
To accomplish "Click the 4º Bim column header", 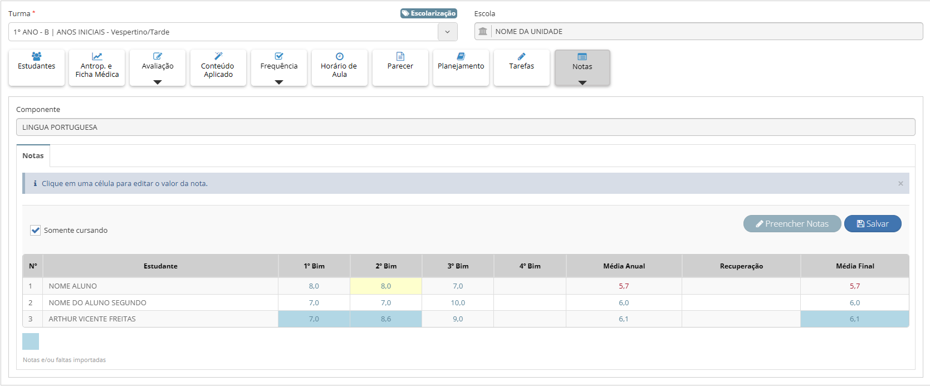I will pyautogui.click(x=530, y=266).
